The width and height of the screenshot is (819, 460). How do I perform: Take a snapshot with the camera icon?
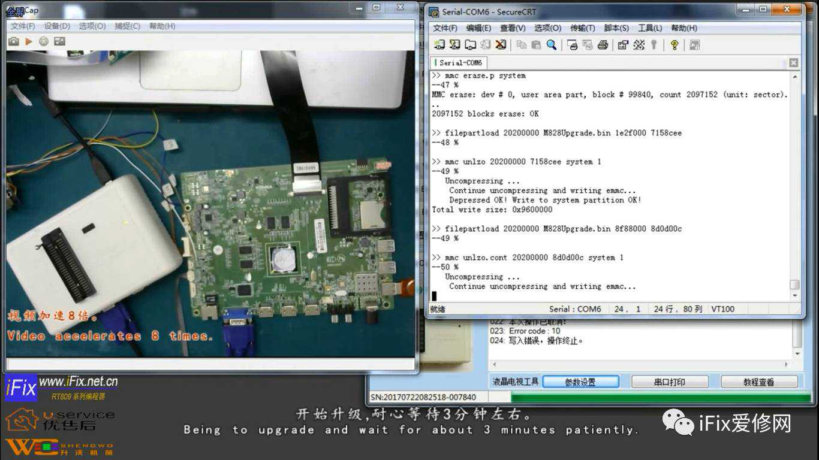click(x=13, y=41)
